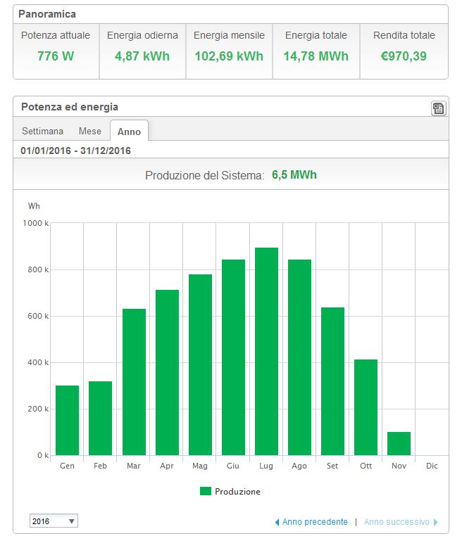Go to Anno successivo
The width and height of the screenshot is (462, 541).
click(397, 522)
